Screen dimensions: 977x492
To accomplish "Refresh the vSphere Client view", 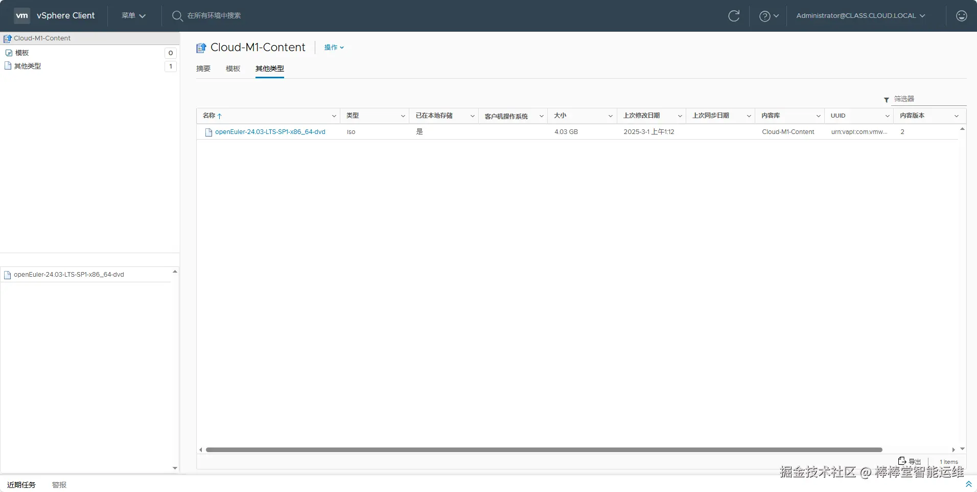I will point(734,16).
